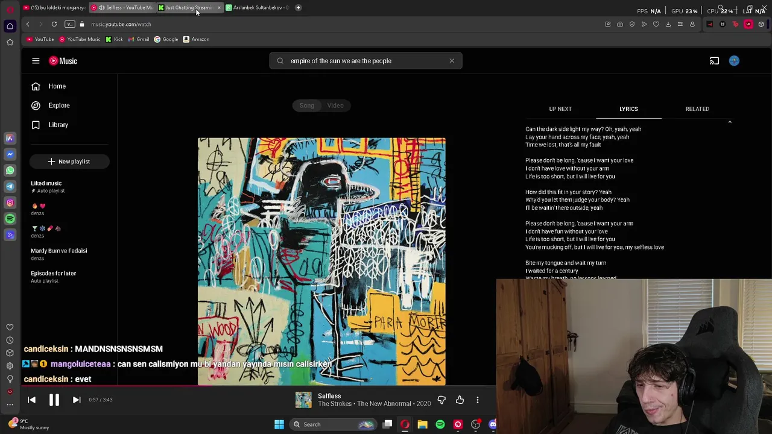Open the Windows Start menu
Viewport: 772px width, 434px height.
279,424
